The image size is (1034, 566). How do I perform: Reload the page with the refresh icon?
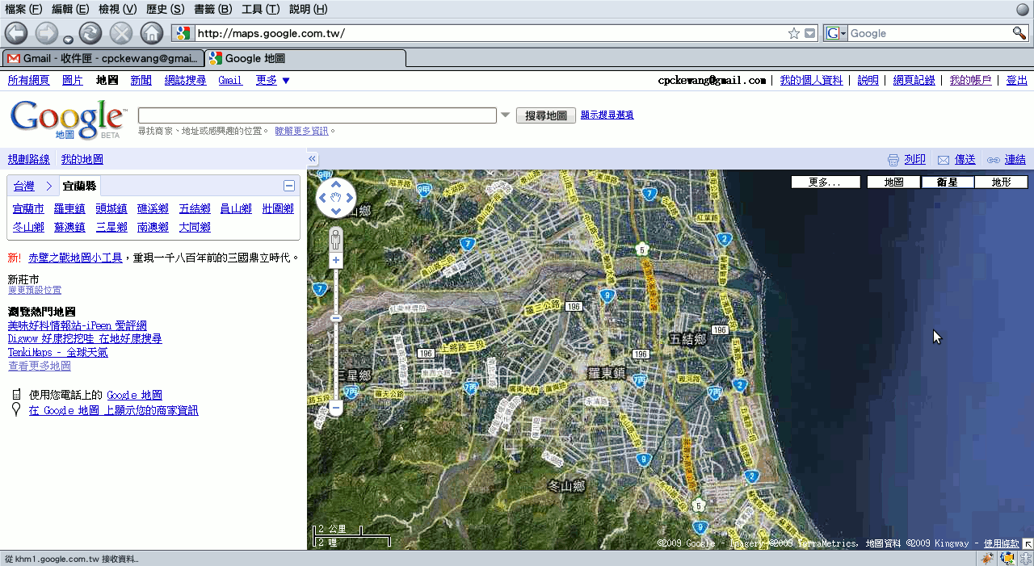pos(90,33)
